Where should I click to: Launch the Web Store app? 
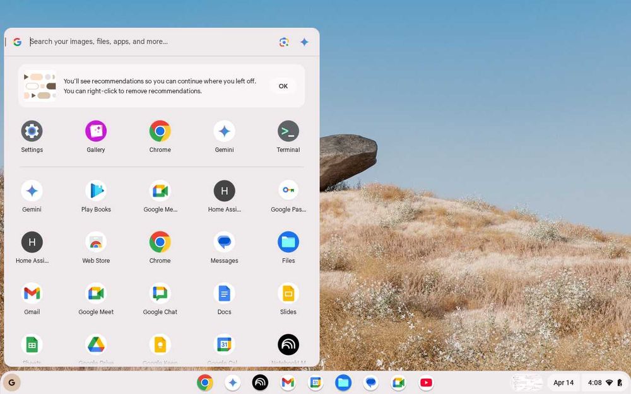[96, 242]
